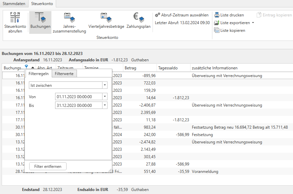Open the Bis date picker dropdown

coord(105,105)
